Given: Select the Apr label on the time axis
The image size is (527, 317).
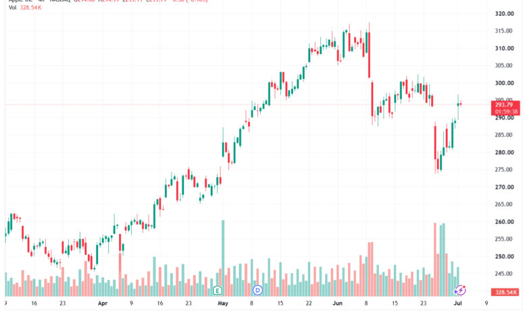Looking at the screenshot, I should [x=103, y=304].
